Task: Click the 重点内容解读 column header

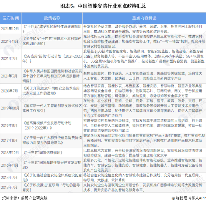Action: (x=144, y=18)
